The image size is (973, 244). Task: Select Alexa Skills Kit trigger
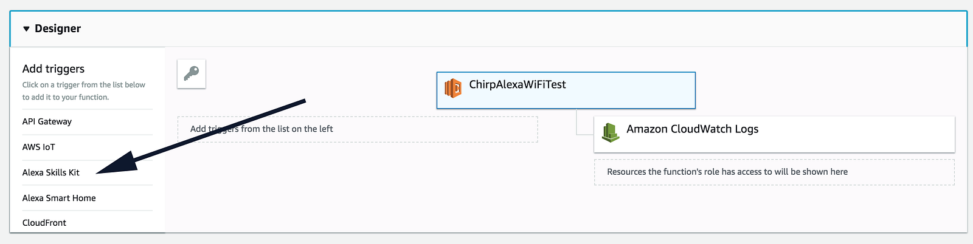point(51,172)
